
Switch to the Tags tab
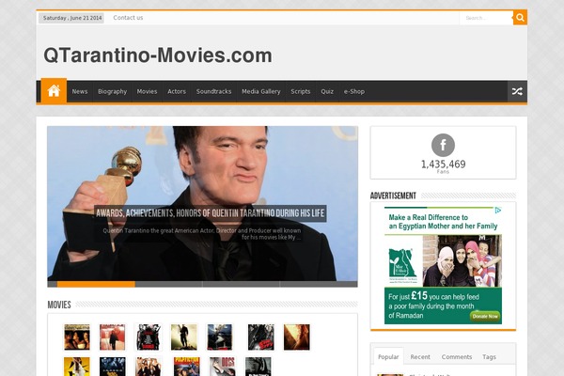tap(489, 356)
